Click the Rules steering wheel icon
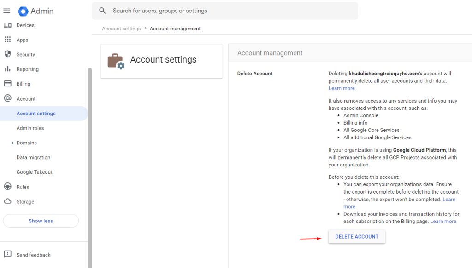The width and height of the screenshot is (472, 268). point(7,187)
